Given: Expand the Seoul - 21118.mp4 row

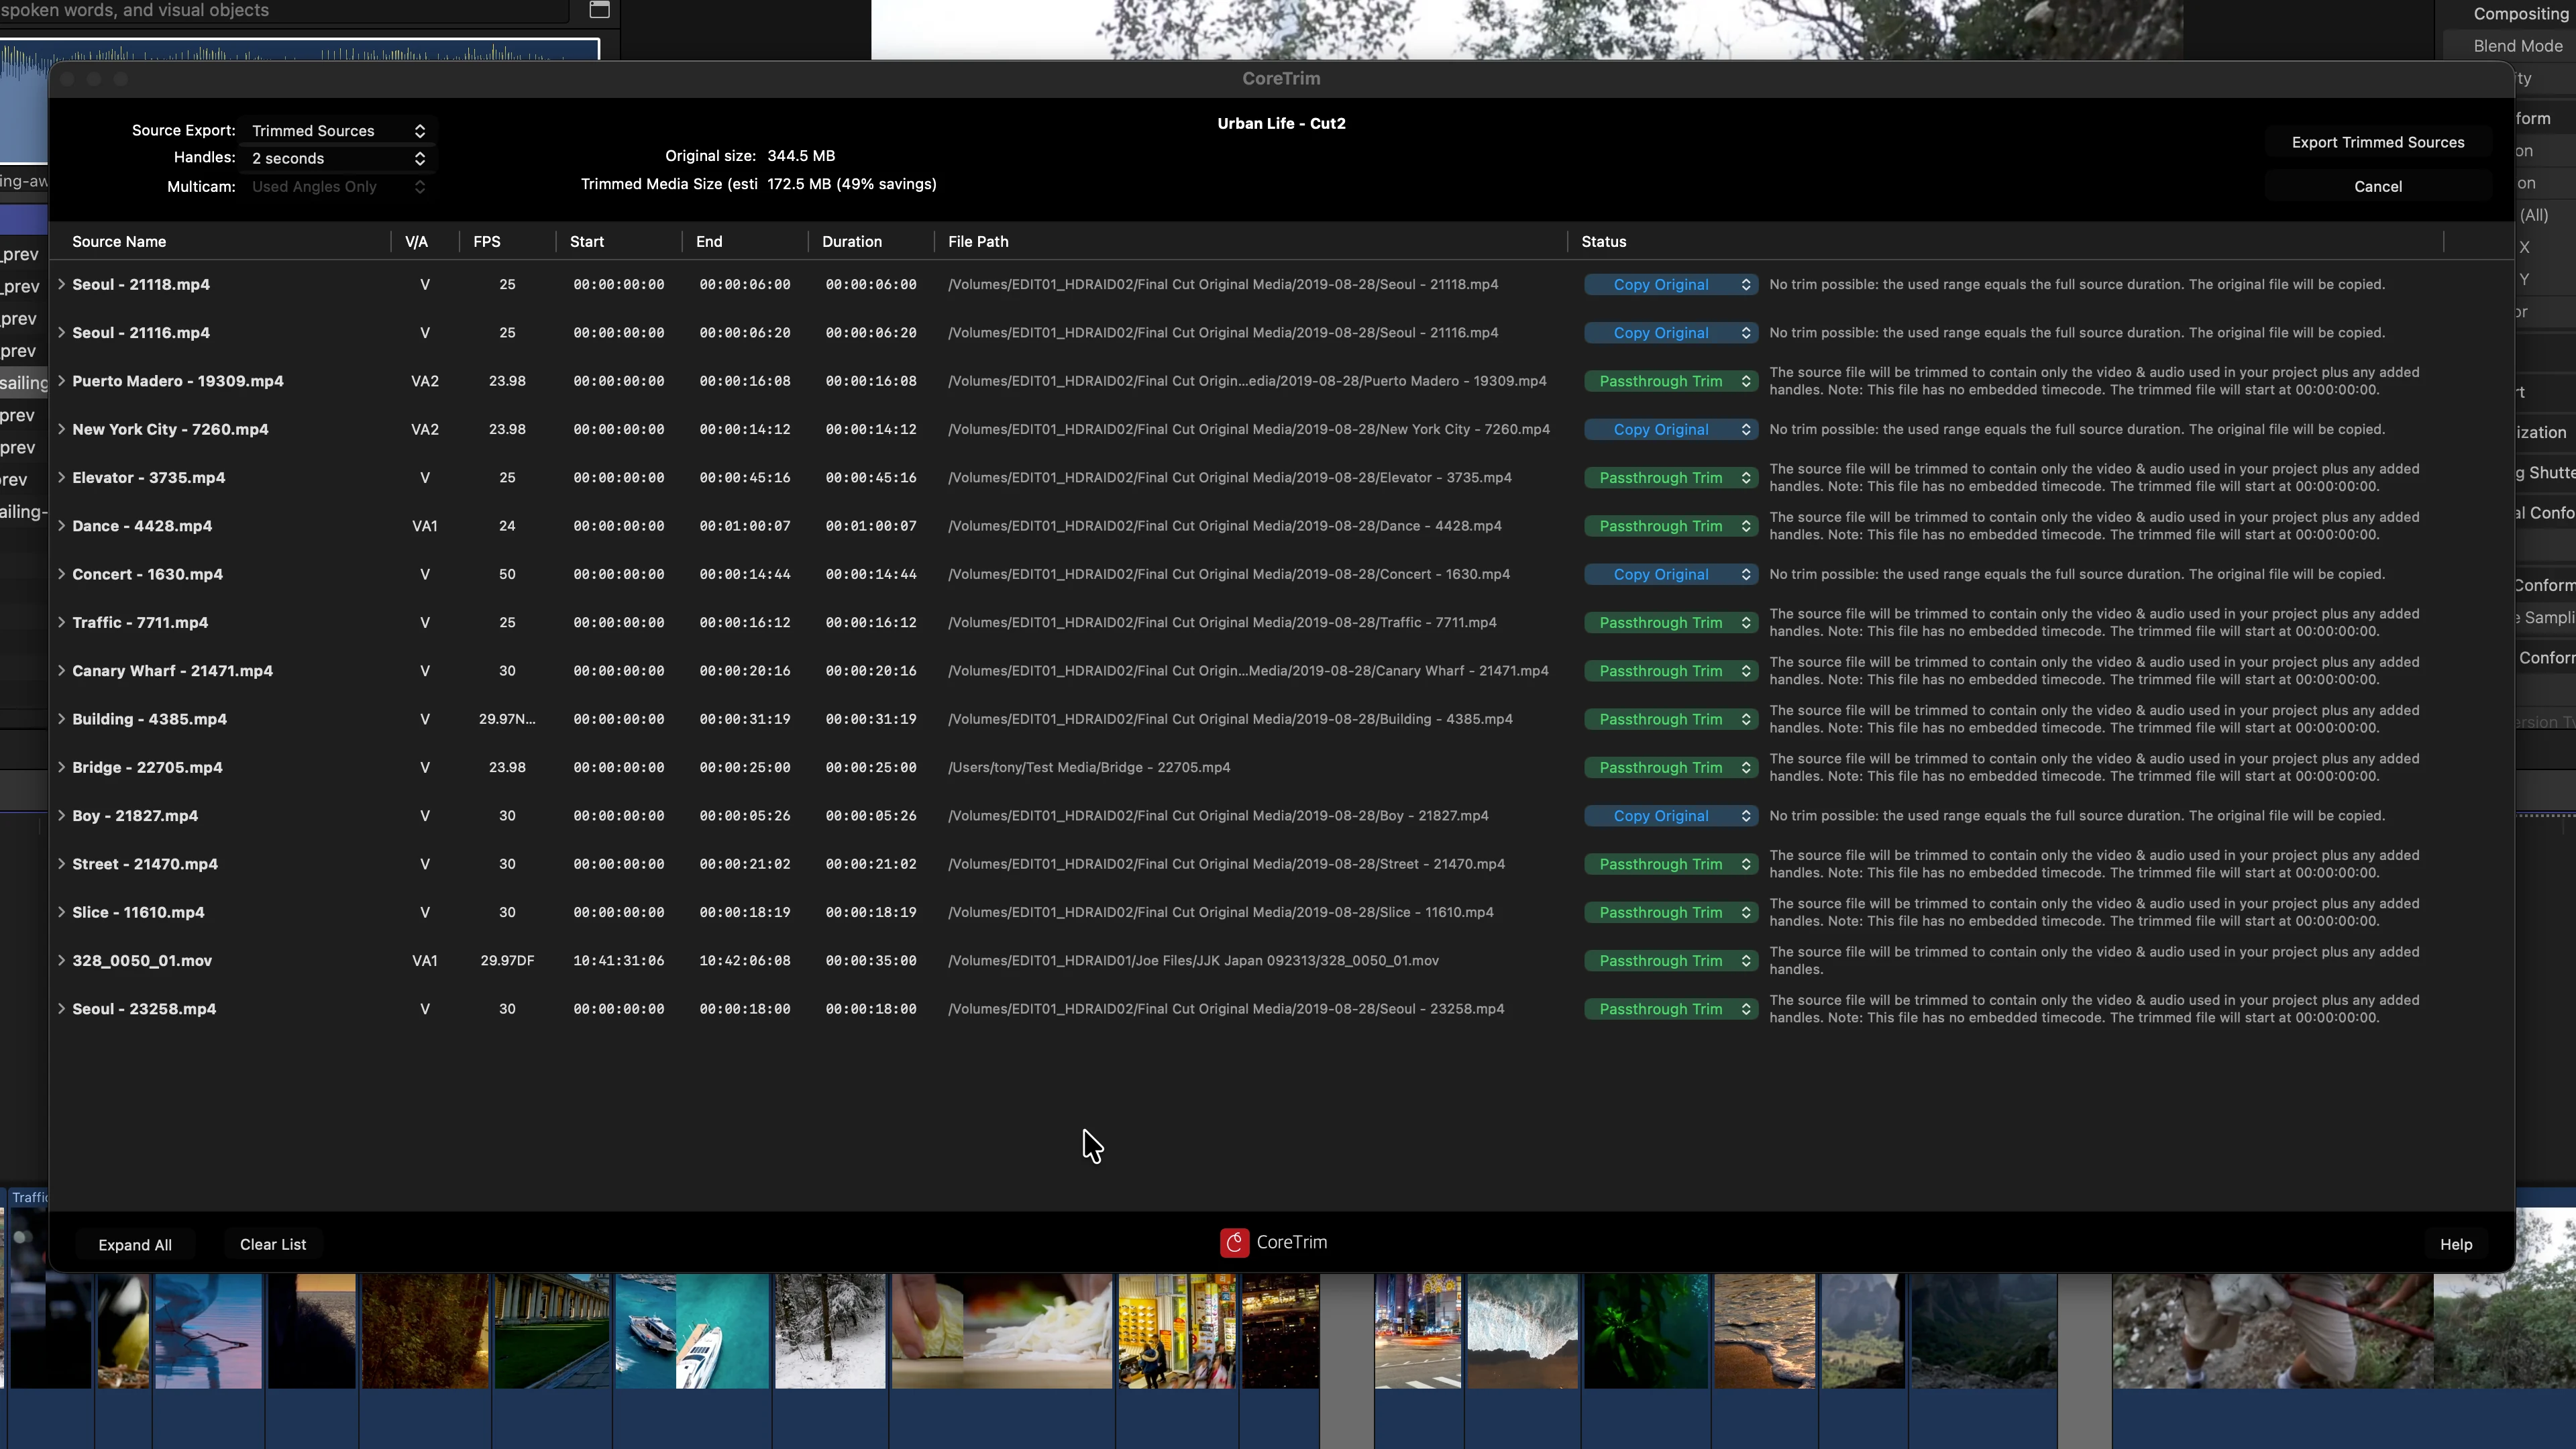Looking at the screenshot, I should click(x=61, y=284).
